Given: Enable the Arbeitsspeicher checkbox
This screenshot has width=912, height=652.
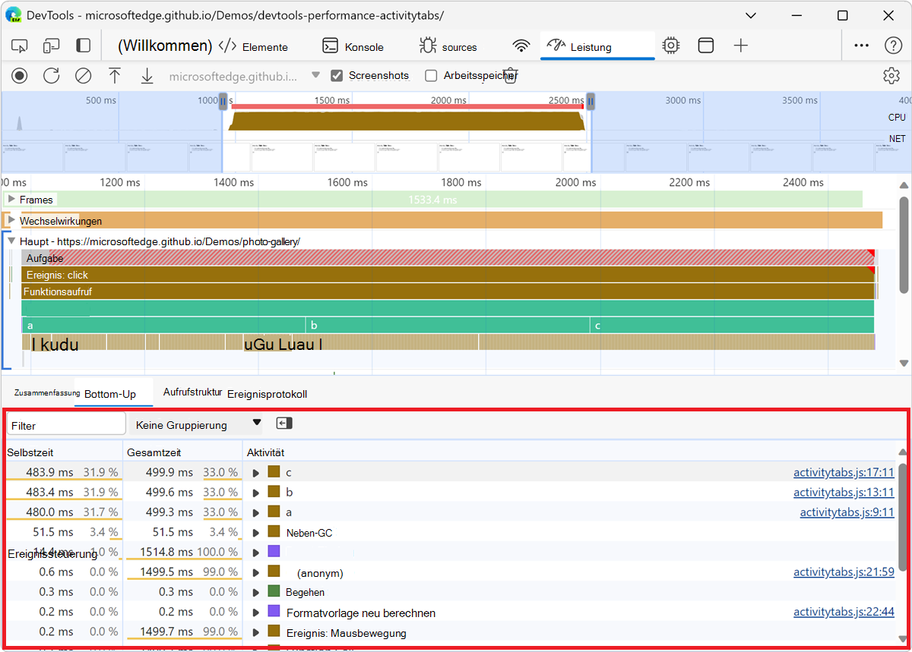Looking at the screenshot, I should point(431,75).
